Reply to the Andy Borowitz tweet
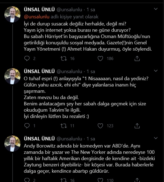164x182 pixels. point(27,180)
